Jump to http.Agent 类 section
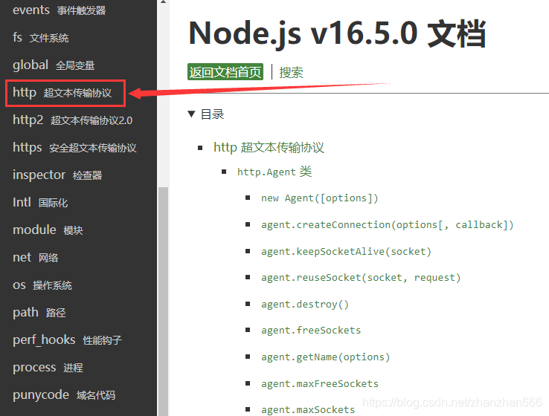The width and height of the screenshot is (549, 416). coord(274,172)
